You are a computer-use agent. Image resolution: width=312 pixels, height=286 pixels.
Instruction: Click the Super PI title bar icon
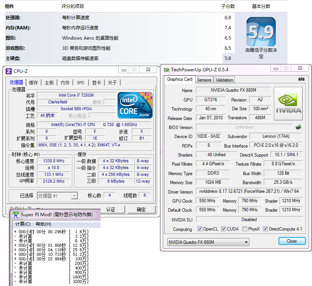(x=16, y=214)
